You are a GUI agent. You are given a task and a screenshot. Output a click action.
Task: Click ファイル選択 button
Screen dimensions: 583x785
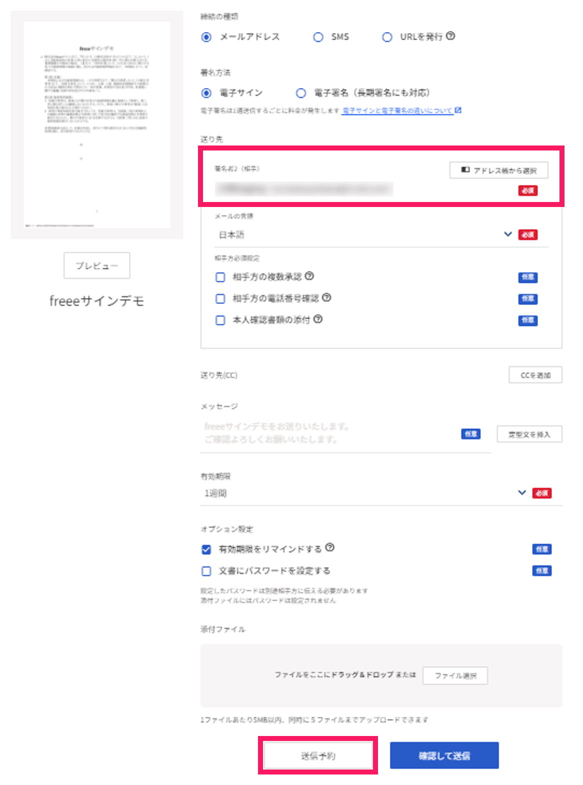(455, 675)
